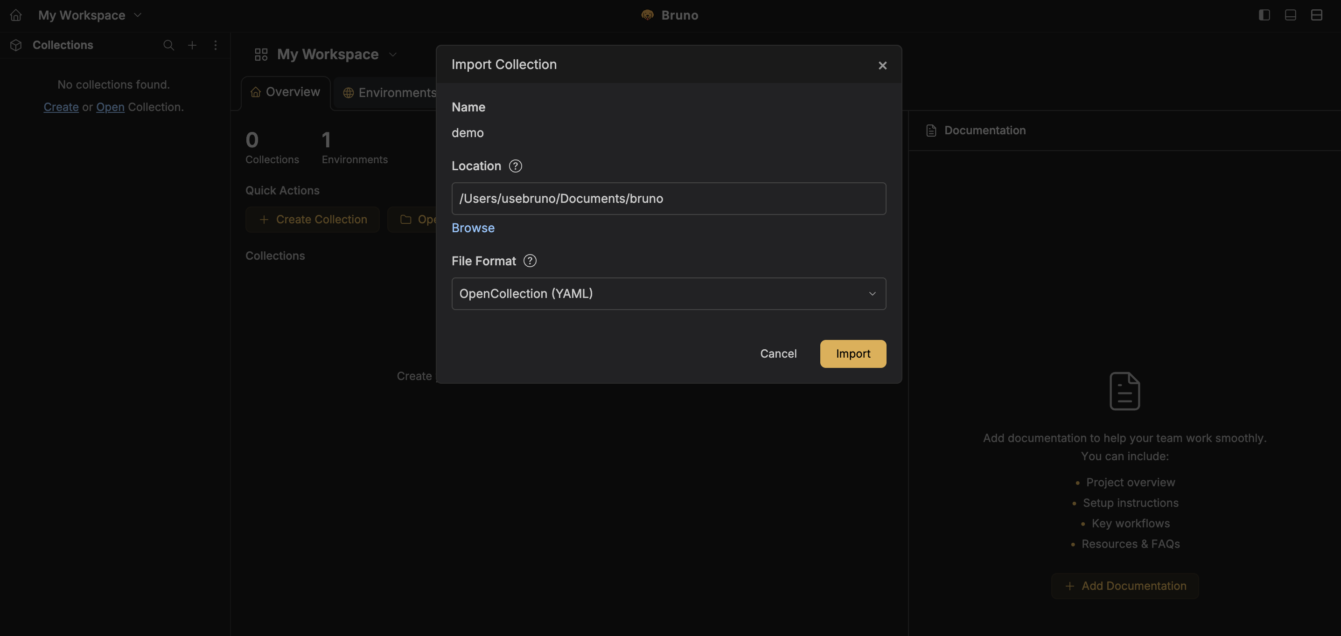
Task: Click the plus icon beside Collections header
Action: pyautogui.click(x=192, y=45)
